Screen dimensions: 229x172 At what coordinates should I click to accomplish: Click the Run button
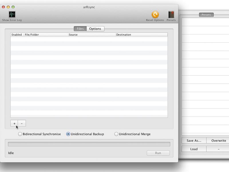point(158,153)
